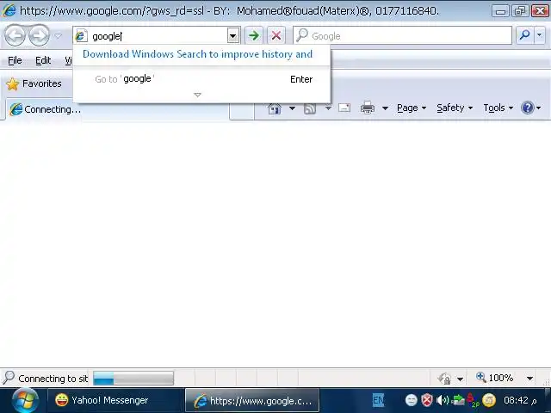This screenshot has width=551, height=413.
Task: Open the search provider dropdown
Action: click(x=540, y=35)
